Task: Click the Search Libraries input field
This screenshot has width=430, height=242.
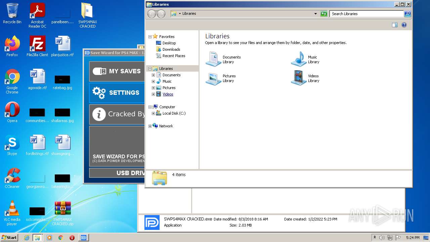Action: [367, 14]
